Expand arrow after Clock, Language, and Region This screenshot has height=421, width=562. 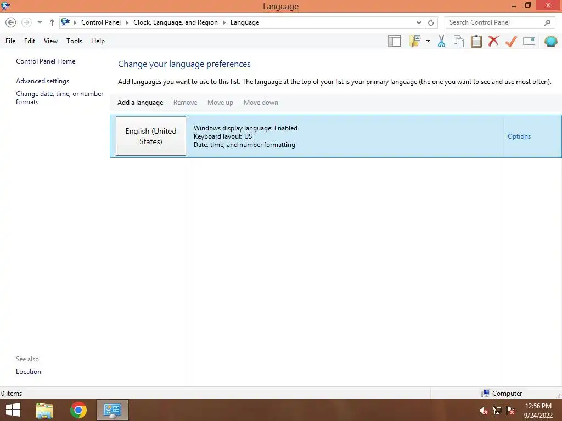pyautogui.click(x=224, y=22)
